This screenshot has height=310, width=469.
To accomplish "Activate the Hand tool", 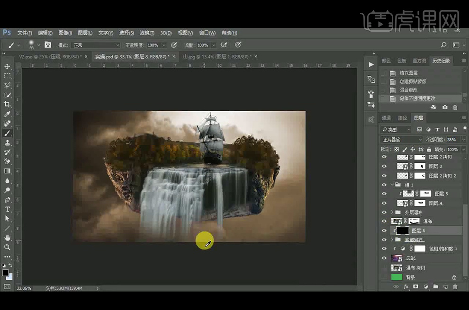I will [x=7, y=238].
